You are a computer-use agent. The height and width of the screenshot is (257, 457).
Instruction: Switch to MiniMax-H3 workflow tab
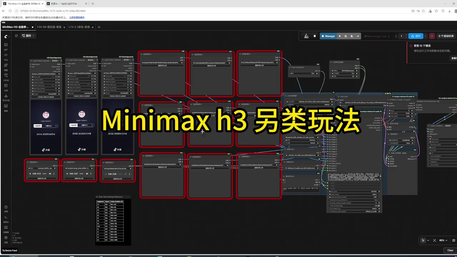pyautogui.click(x=17, y=27)
